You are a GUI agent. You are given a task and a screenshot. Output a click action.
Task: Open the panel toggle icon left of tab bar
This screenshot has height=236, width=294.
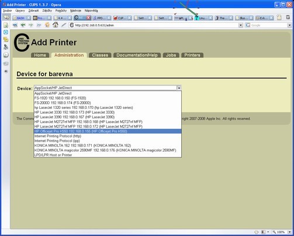(x=6, y=18)
